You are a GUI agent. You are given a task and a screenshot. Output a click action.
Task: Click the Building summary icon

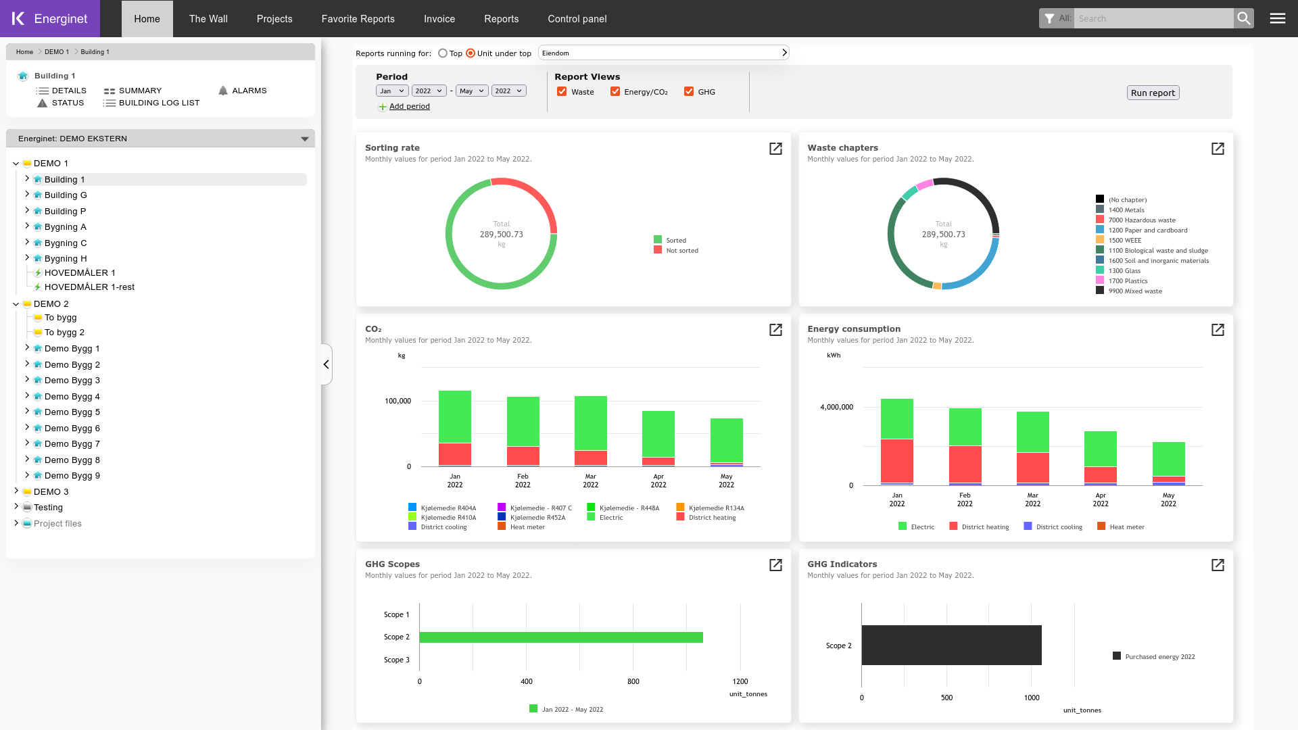click(x=109, y=90)
